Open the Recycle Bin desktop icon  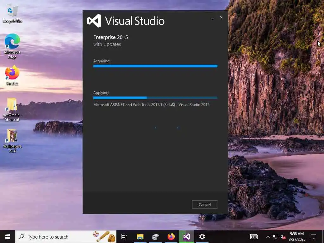[x=12, y=14]
